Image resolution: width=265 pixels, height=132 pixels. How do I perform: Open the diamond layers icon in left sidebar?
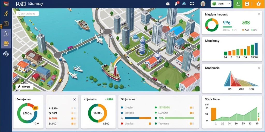click(6, 54)
